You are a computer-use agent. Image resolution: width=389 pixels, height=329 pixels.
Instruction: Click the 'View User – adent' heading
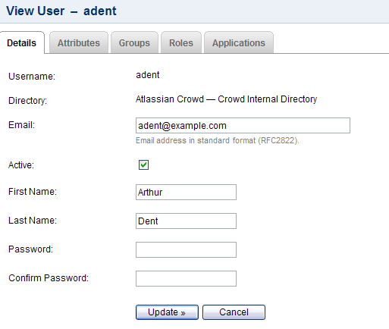61,11
